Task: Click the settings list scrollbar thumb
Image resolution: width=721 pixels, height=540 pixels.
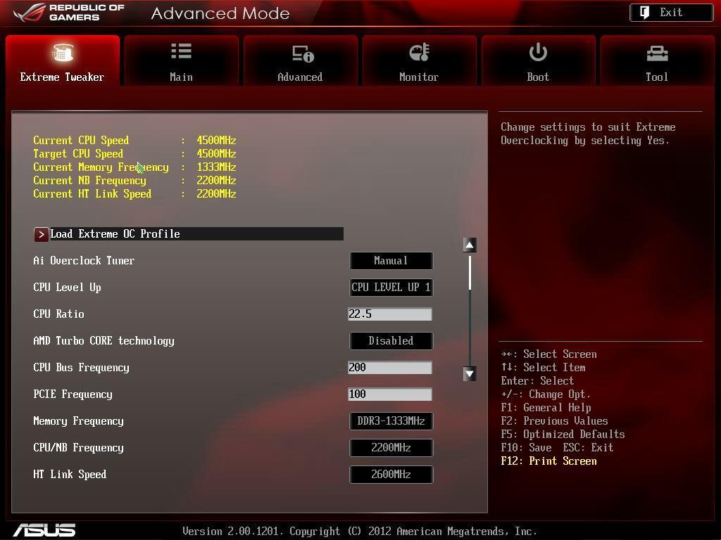Action: click(470, 274)
